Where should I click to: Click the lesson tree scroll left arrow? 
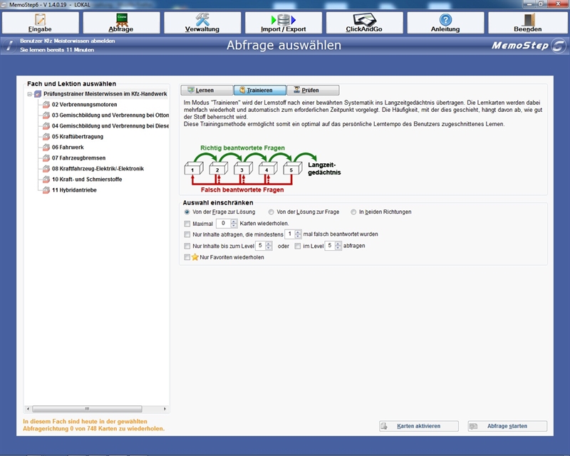point(28,409)
